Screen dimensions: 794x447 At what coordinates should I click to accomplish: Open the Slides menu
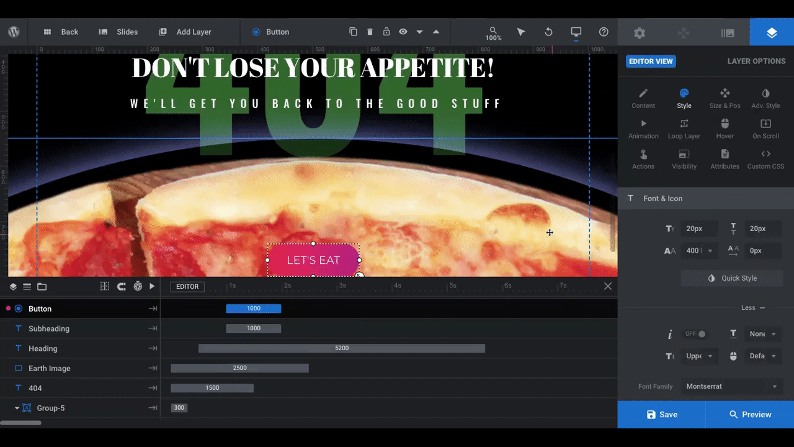click(118, 32)
